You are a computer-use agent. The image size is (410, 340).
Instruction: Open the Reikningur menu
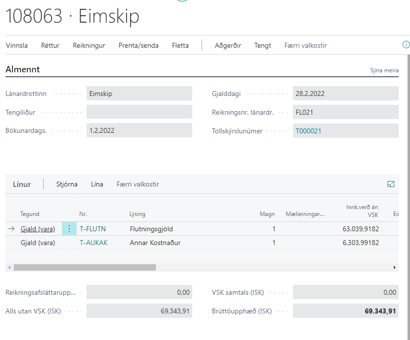coord(89,45)
